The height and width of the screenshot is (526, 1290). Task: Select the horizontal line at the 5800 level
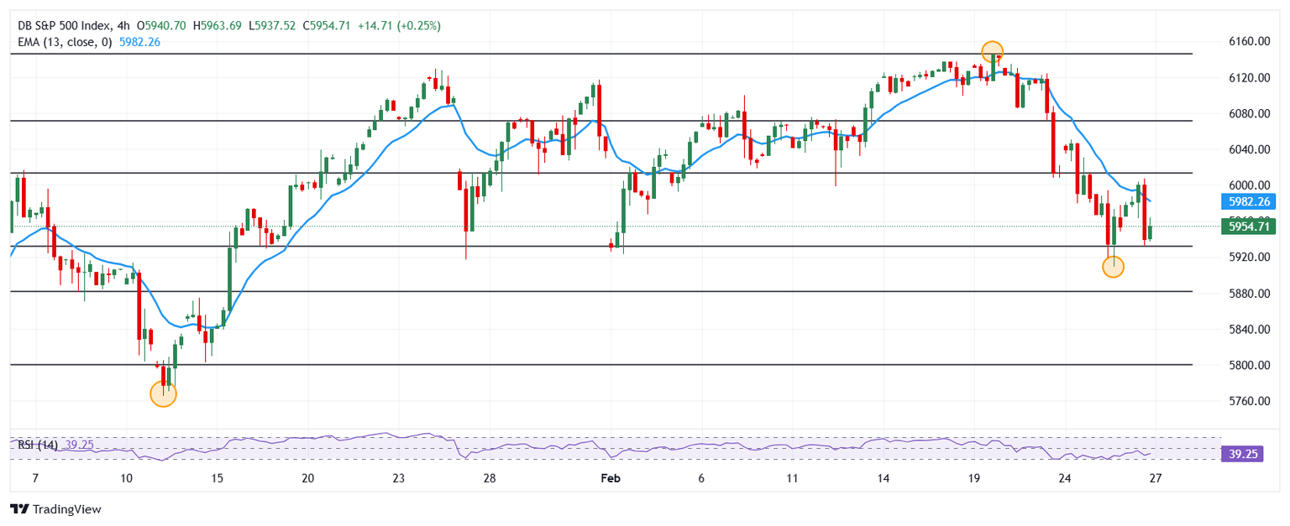tap(588, 365)
